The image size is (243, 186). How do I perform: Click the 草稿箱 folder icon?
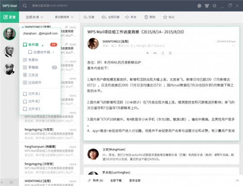[25, 68]
